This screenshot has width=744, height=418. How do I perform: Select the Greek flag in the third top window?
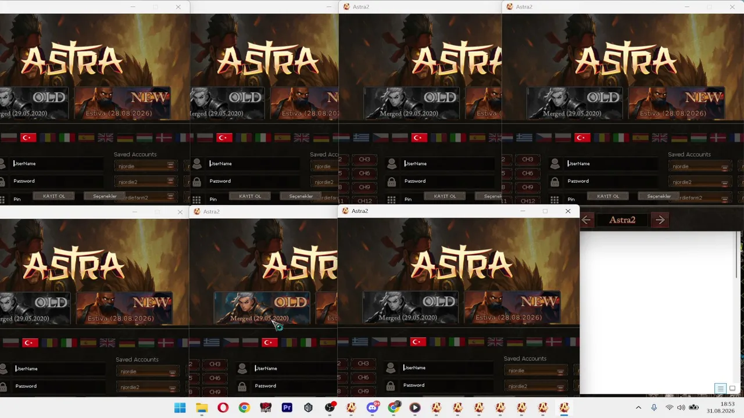click(361, 138)
